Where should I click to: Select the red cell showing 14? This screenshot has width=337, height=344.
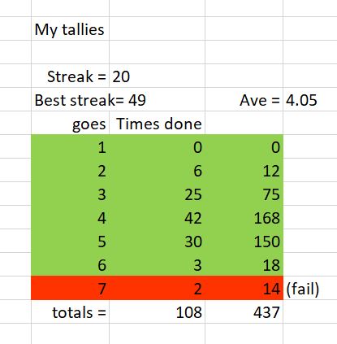click(x=244, y=288)
